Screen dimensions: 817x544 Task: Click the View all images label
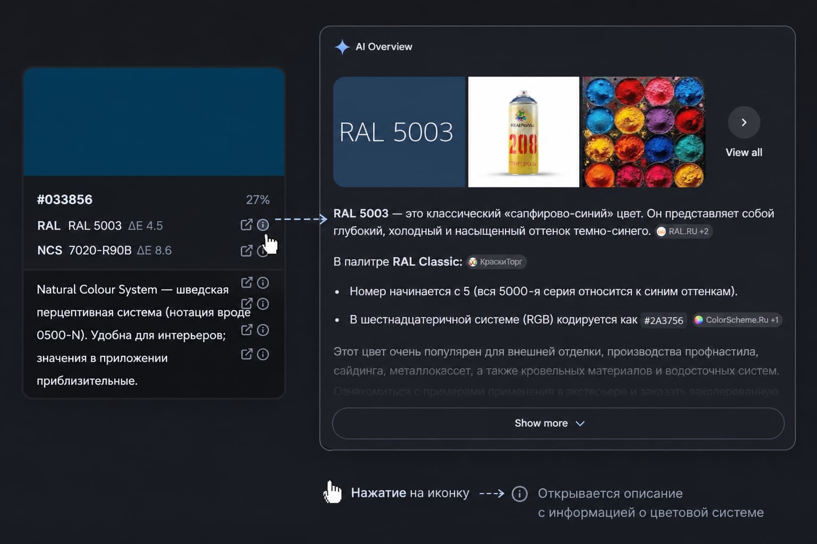click(744, 152)
